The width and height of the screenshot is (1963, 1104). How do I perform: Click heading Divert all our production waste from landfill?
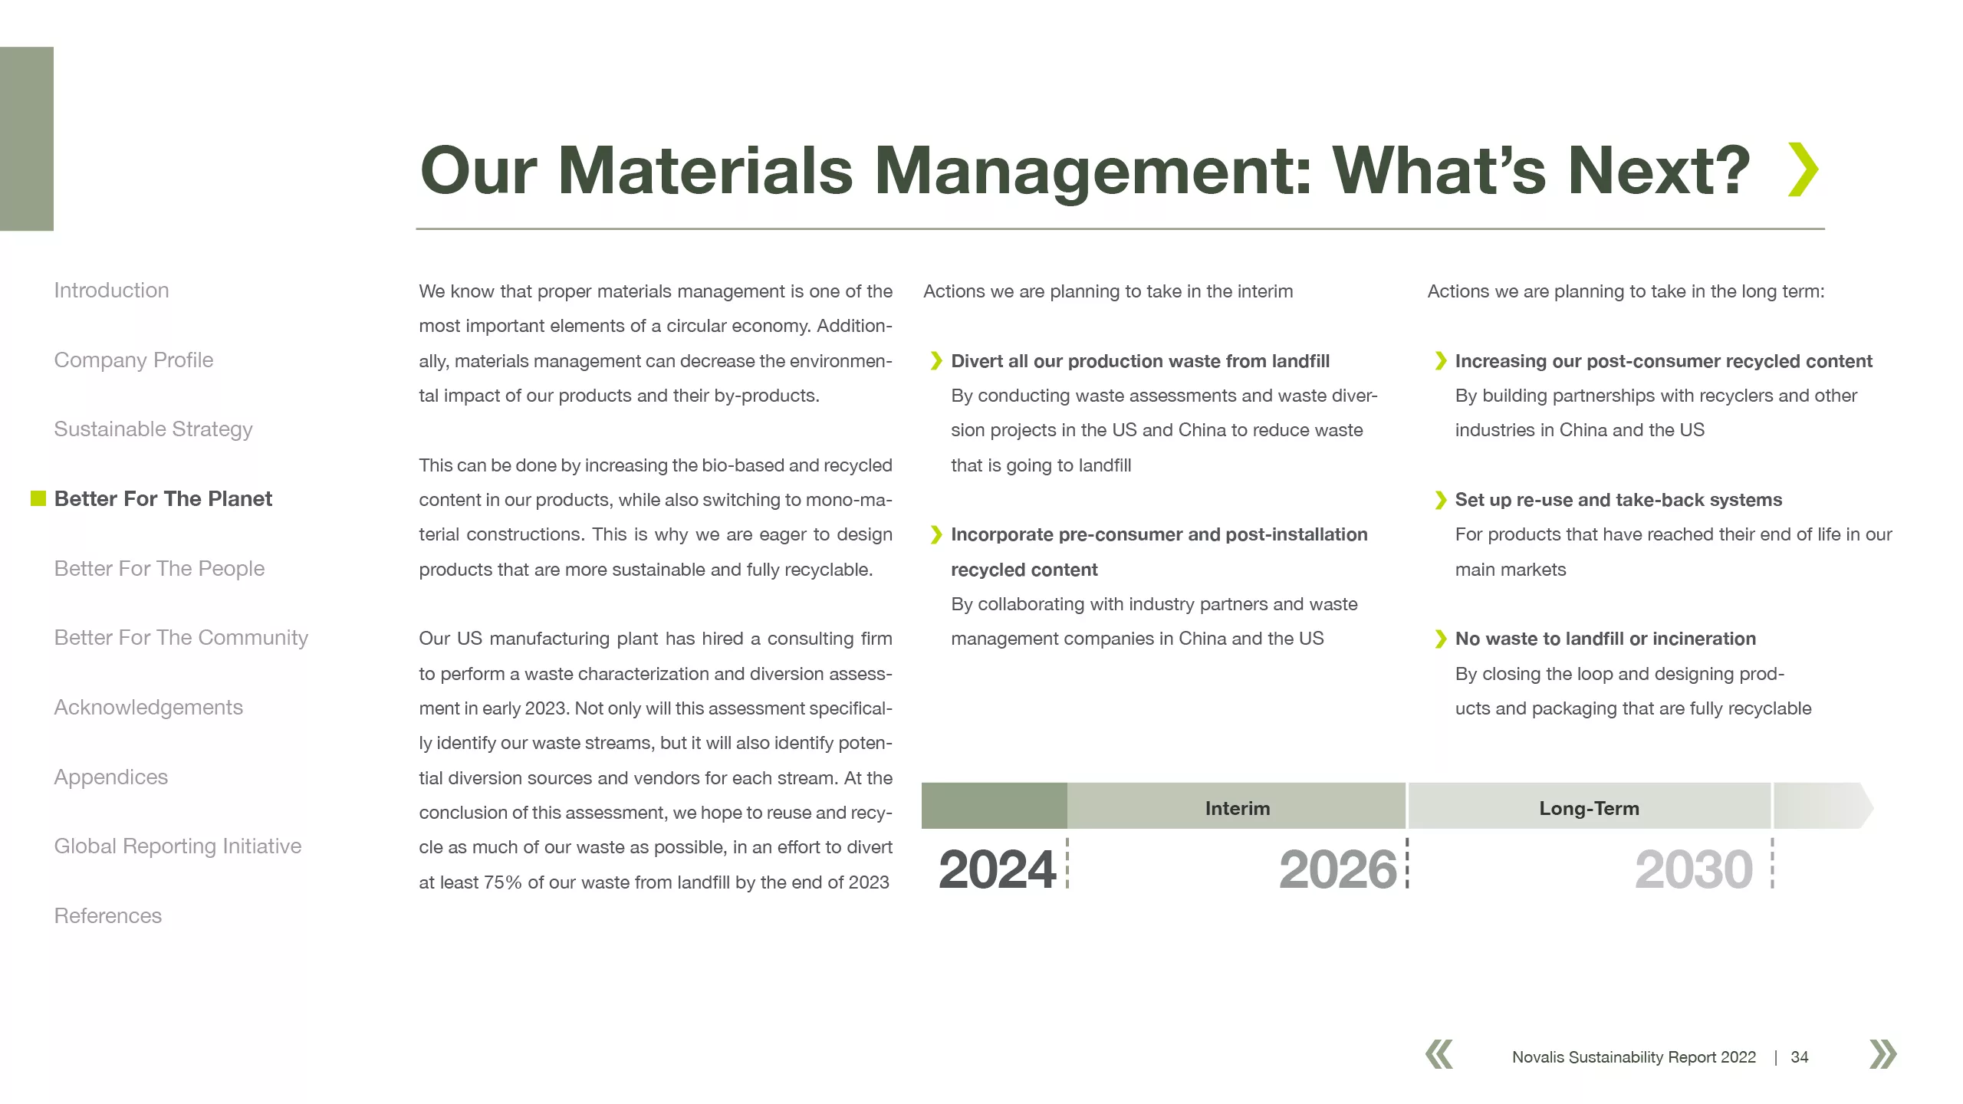pos(1140,361)
